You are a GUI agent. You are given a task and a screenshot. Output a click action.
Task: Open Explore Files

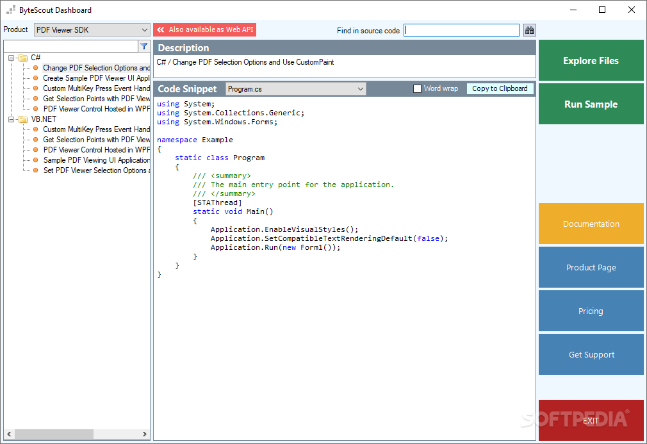coord(591,60)
